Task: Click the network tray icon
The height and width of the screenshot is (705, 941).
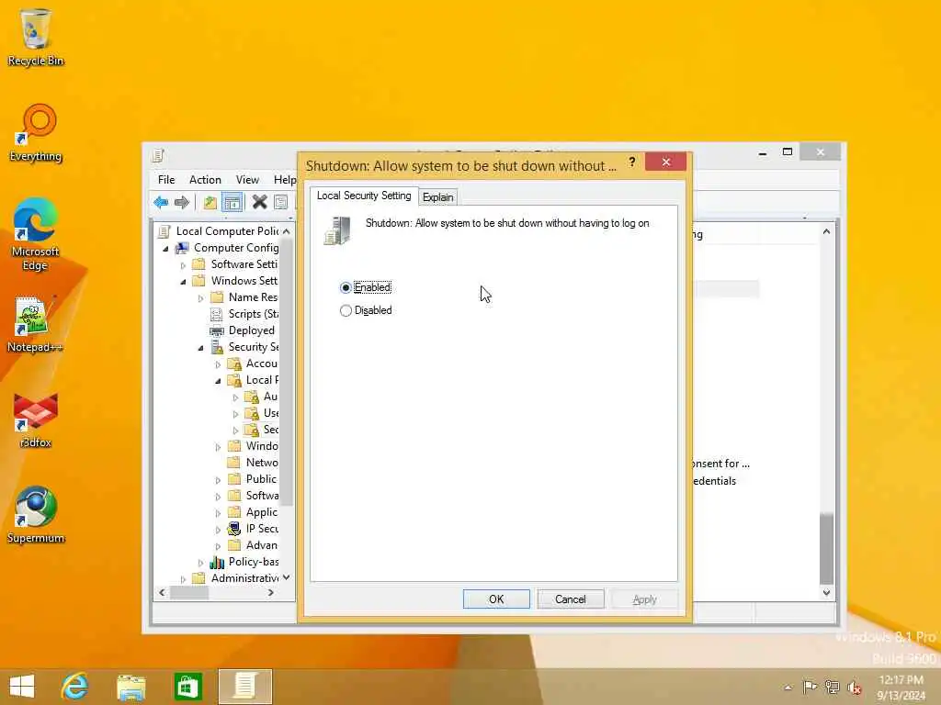Action: point(832,687)
